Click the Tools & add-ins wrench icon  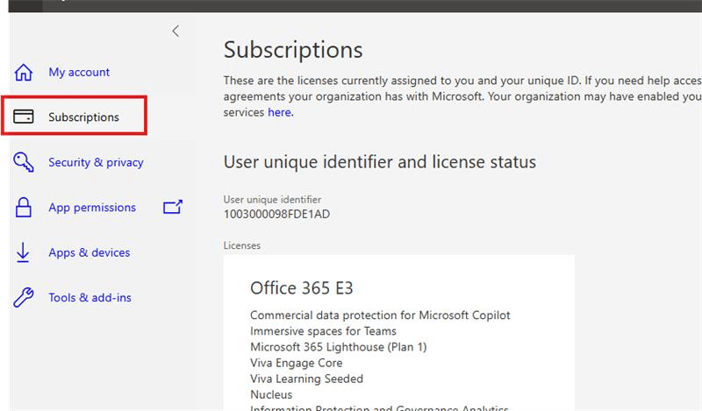coord(24,297)
